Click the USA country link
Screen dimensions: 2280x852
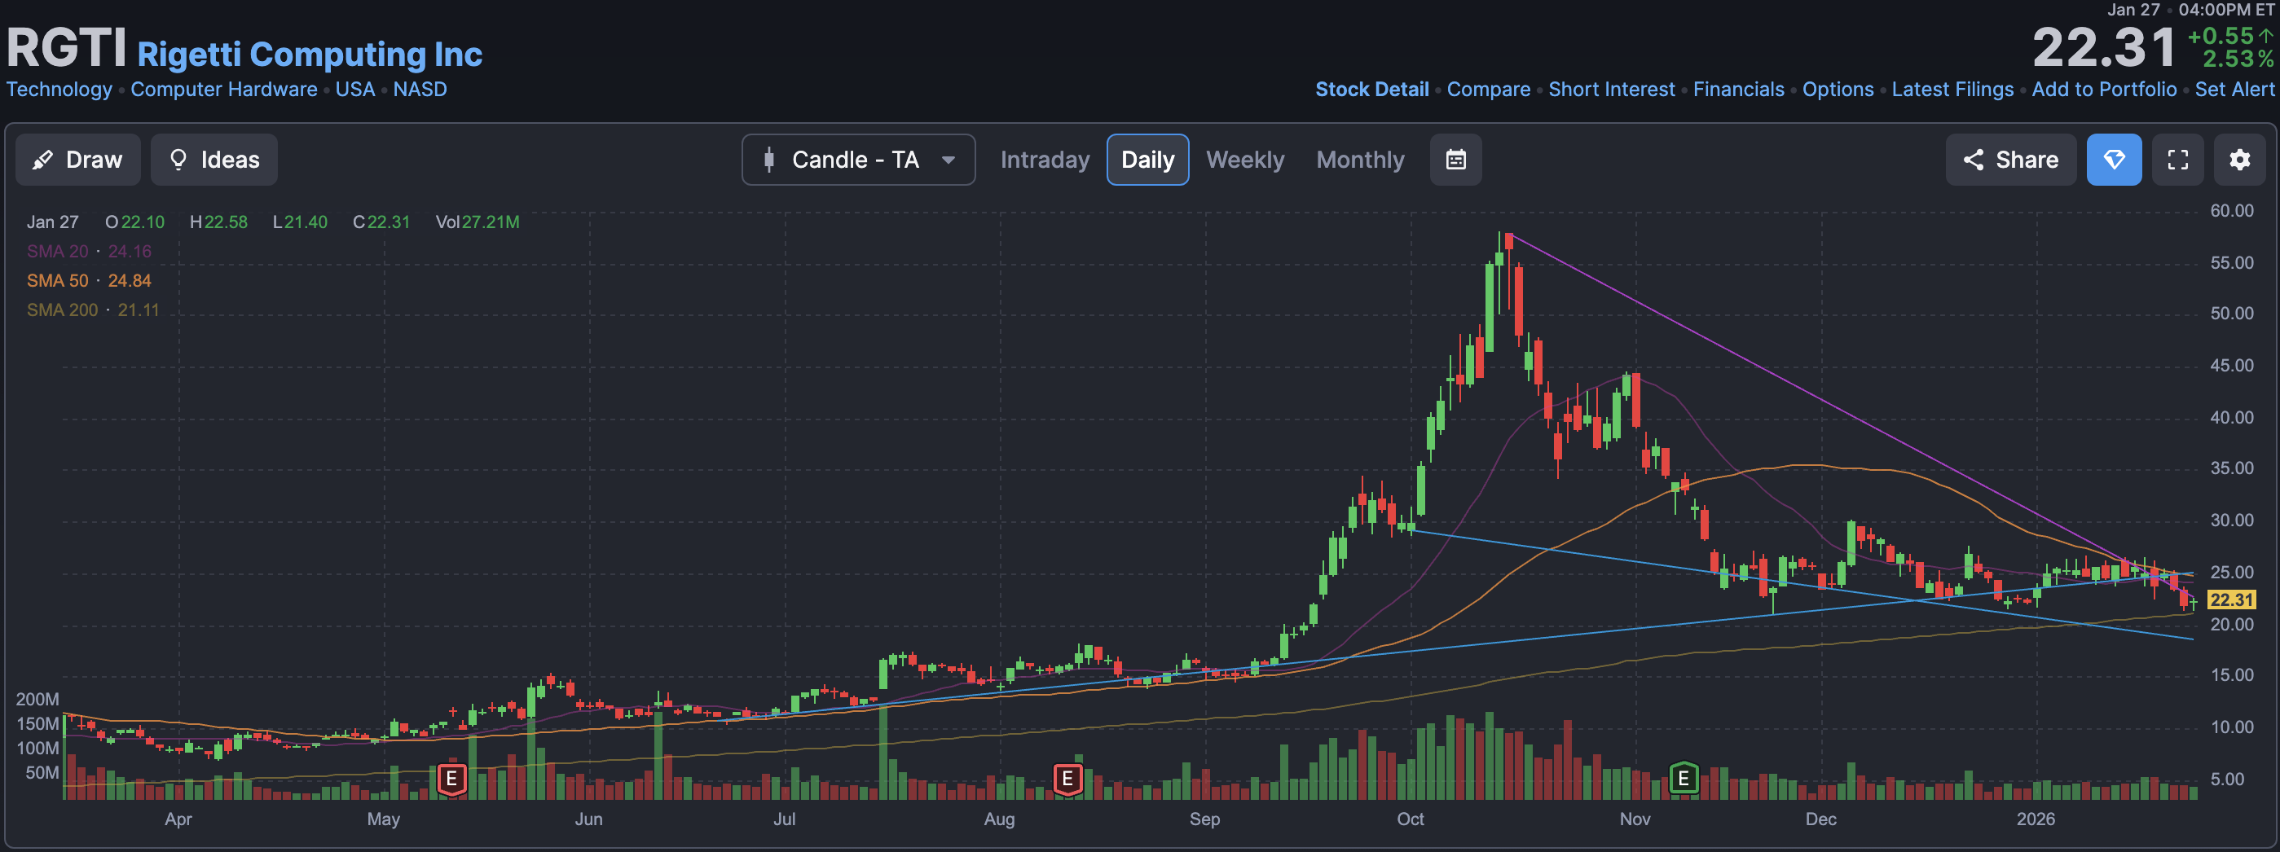tap(355, 90)
